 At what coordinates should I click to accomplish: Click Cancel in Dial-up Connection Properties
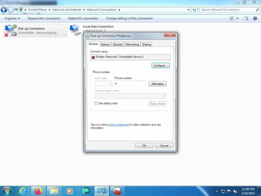click(x=164, y=146)
